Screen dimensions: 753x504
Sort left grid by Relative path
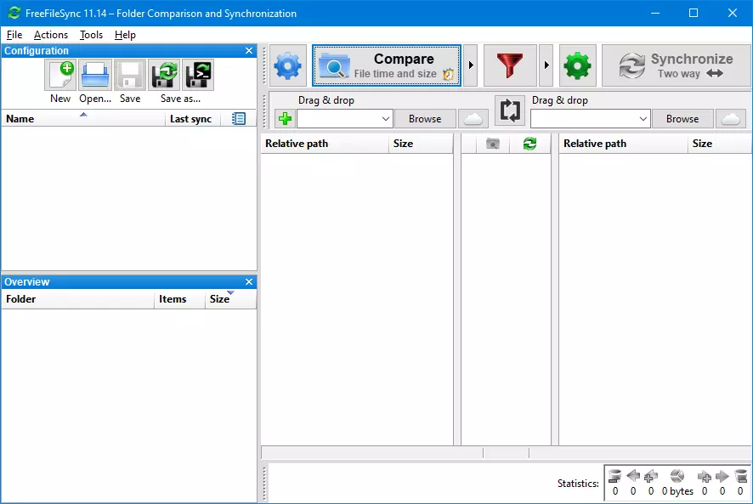[325, 144]
